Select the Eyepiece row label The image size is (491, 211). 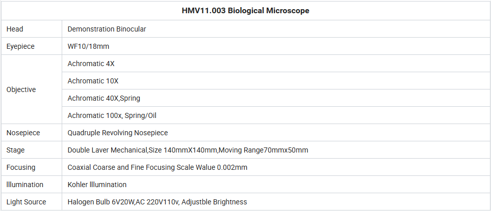coord(20,46)
